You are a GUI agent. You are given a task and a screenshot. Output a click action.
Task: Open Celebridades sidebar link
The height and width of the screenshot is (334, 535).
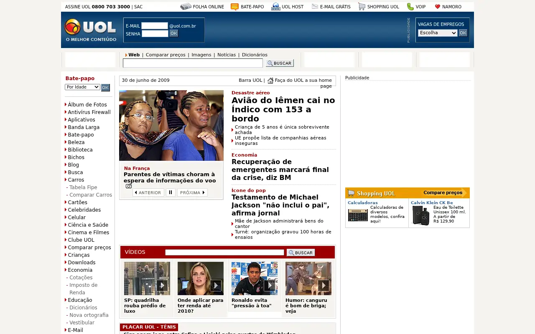(x=84, y=210)
